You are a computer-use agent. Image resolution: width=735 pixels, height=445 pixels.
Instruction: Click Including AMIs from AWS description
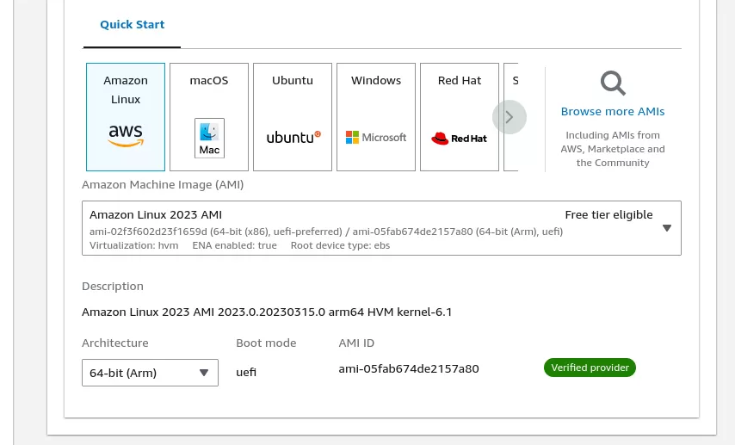tap(613, 149)
